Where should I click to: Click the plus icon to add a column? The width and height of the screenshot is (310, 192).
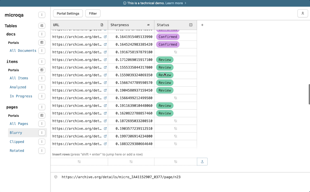coord(202,25)
